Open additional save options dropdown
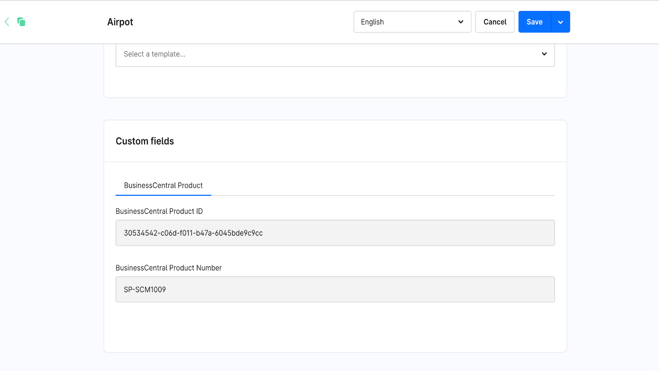The image size is (659, 371). (x=560, y=22)
